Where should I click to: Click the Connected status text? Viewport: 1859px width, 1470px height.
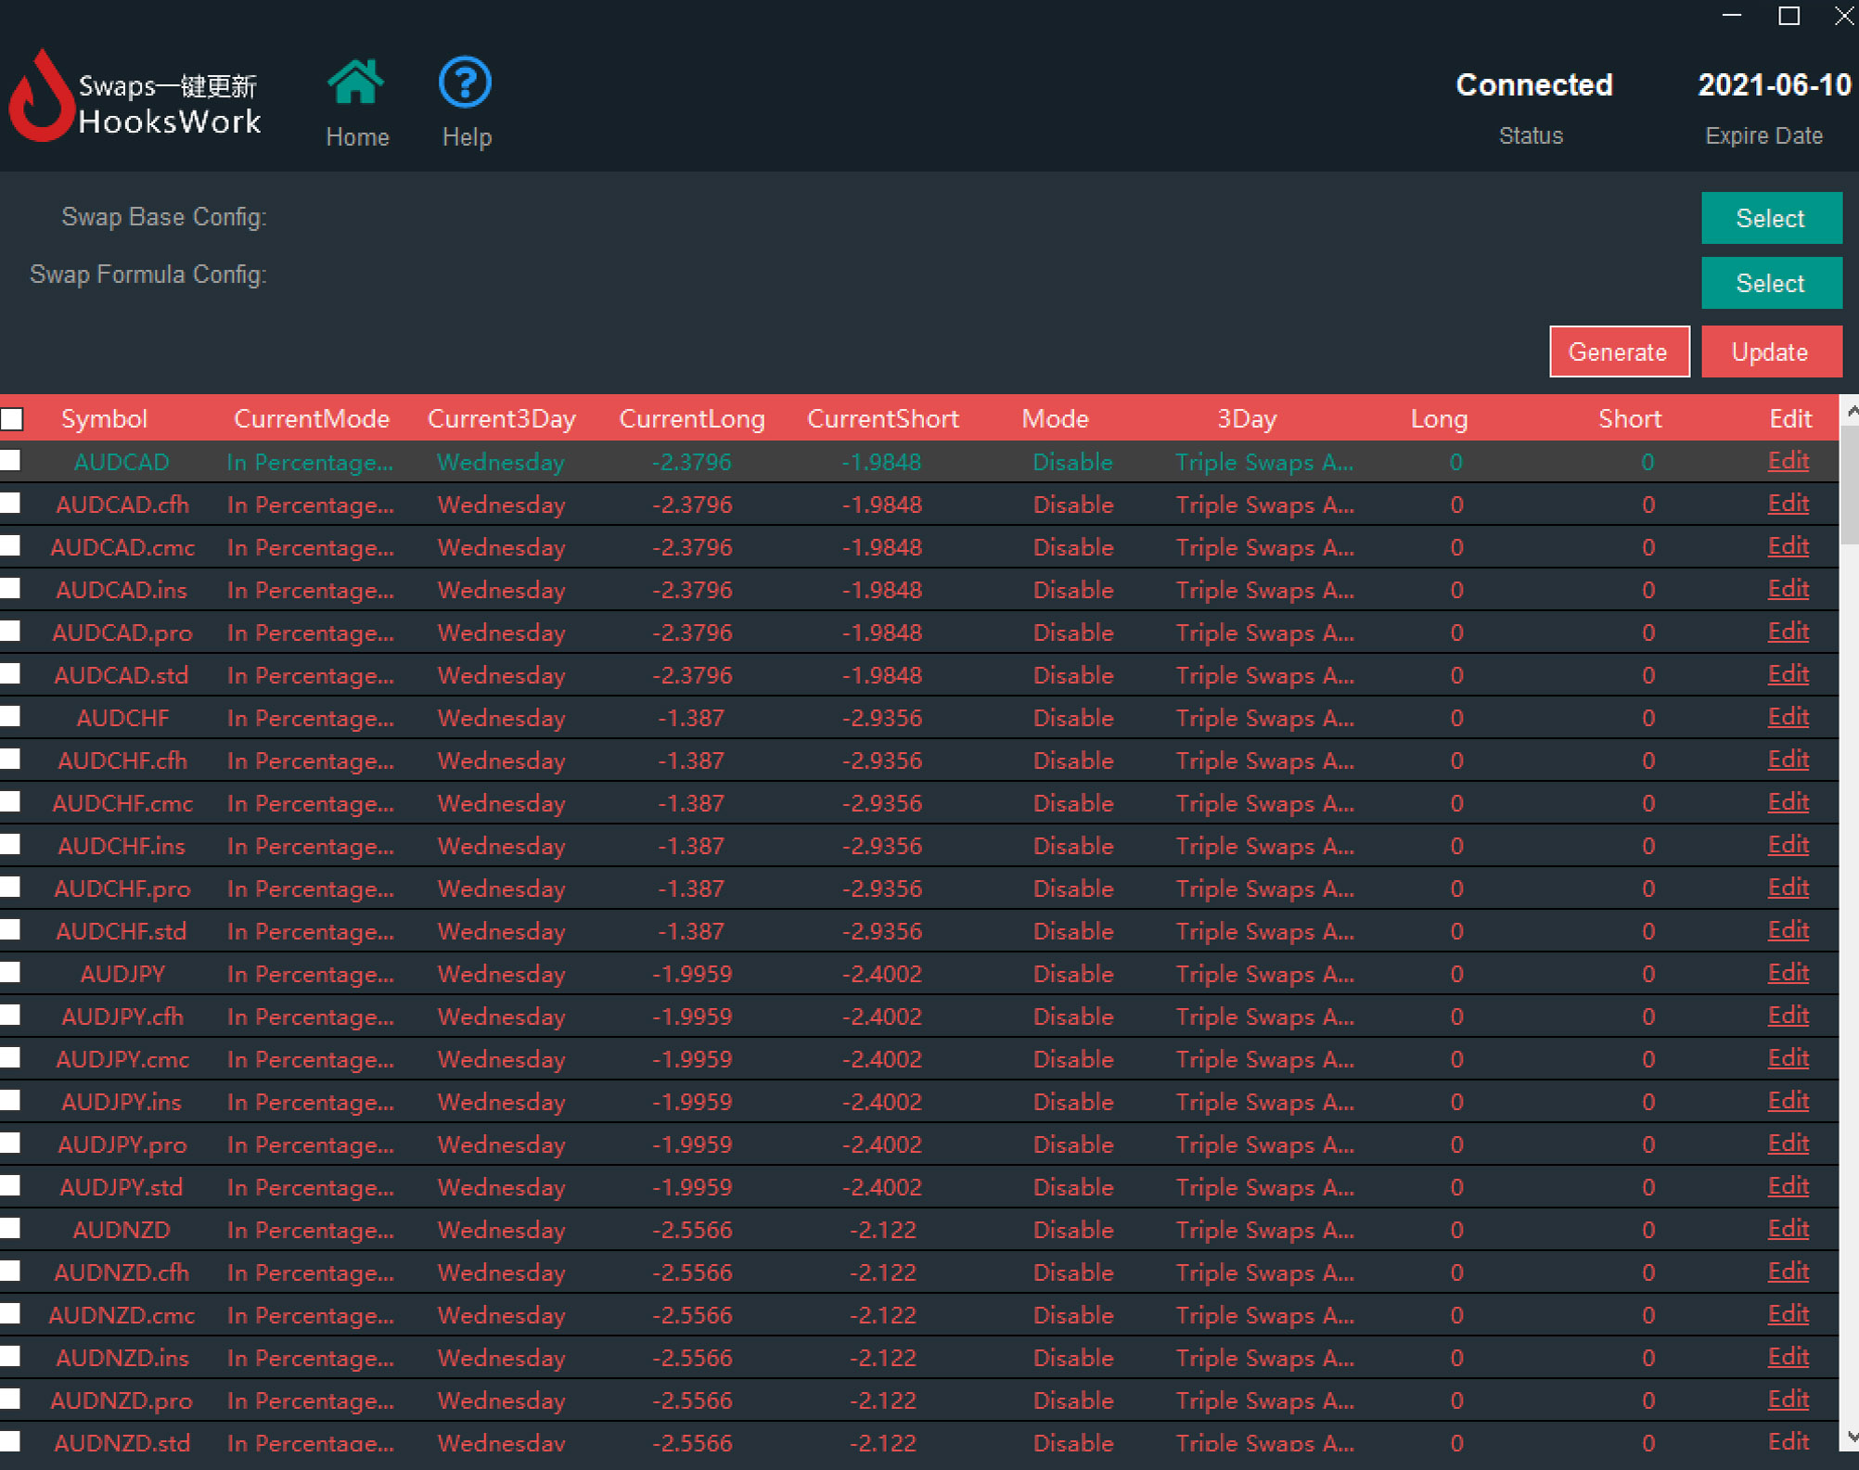pyautogui.click(x=1533, y=85)
